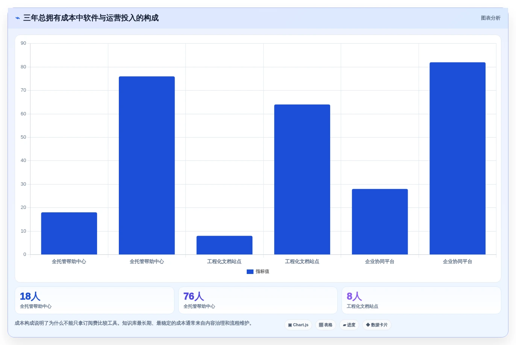The height and width of the screenshot is (345, 516).
Task: Click the bar with value 18
Action: tap(69, 233)
